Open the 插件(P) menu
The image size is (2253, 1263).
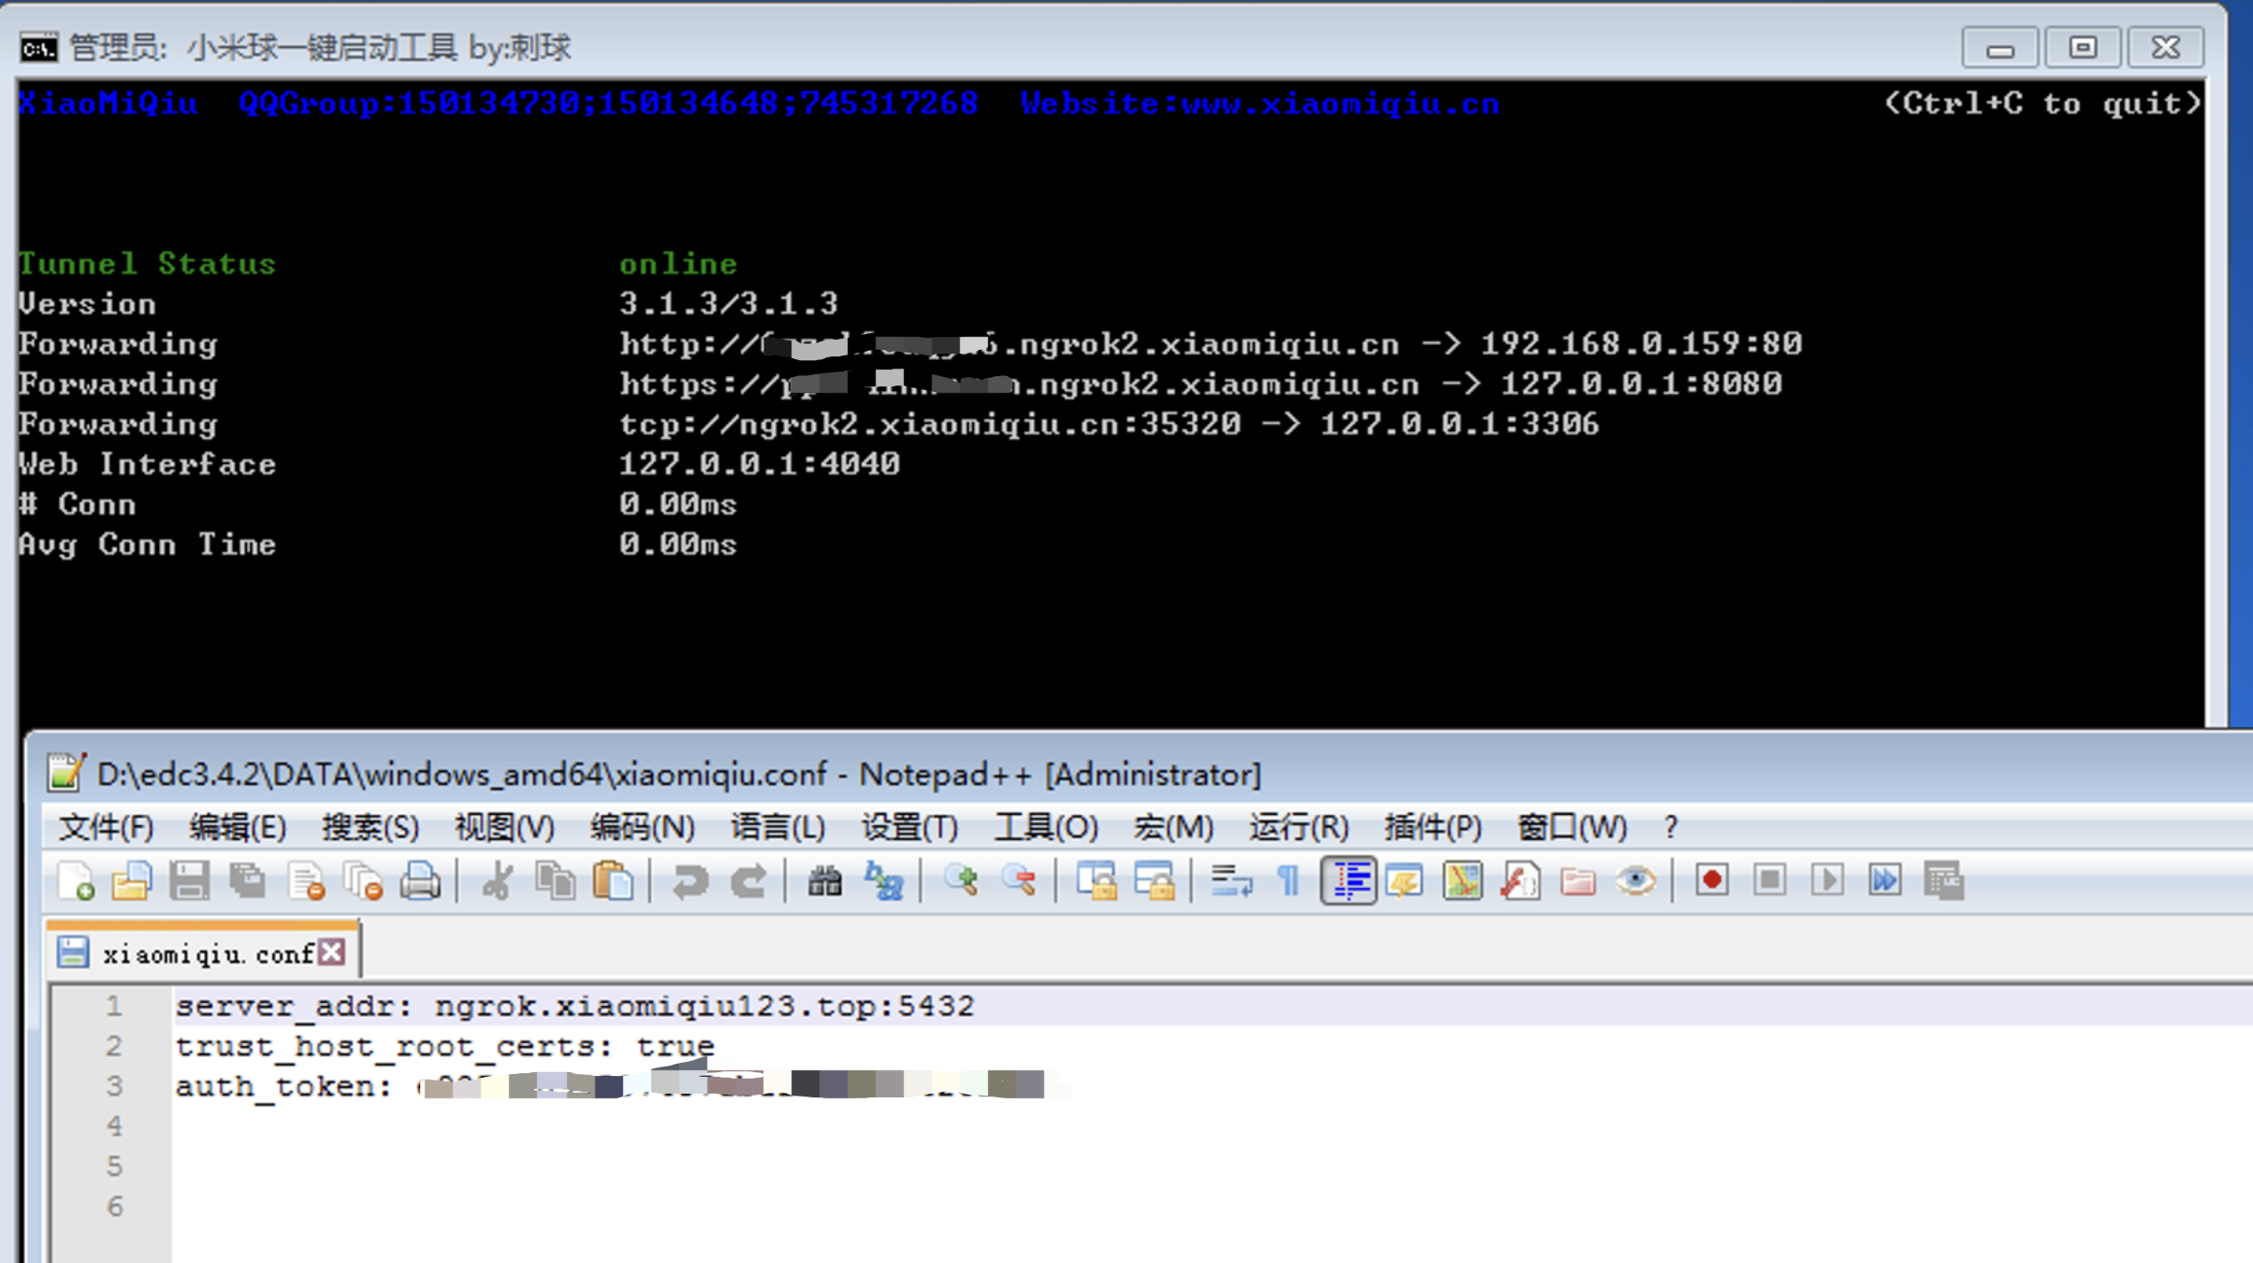pos(1433,828)
